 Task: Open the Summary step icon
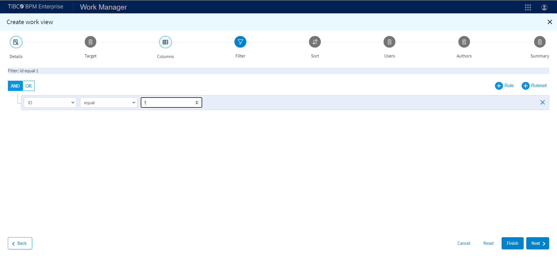[x=540, y=42]
